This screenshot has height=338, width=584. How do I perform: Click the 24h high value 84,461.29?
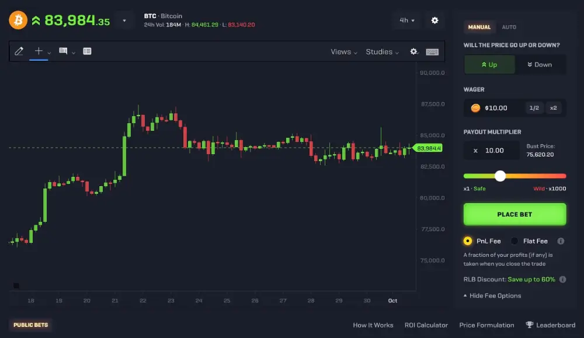click(x=205, y=25)
